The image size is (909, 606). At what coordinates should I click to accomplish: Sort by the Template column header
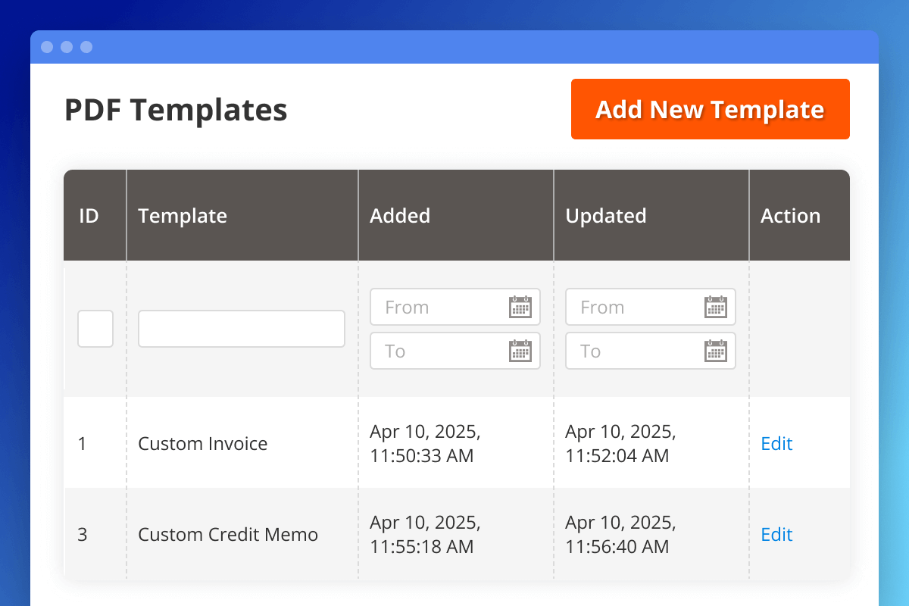tap(183, 216)
